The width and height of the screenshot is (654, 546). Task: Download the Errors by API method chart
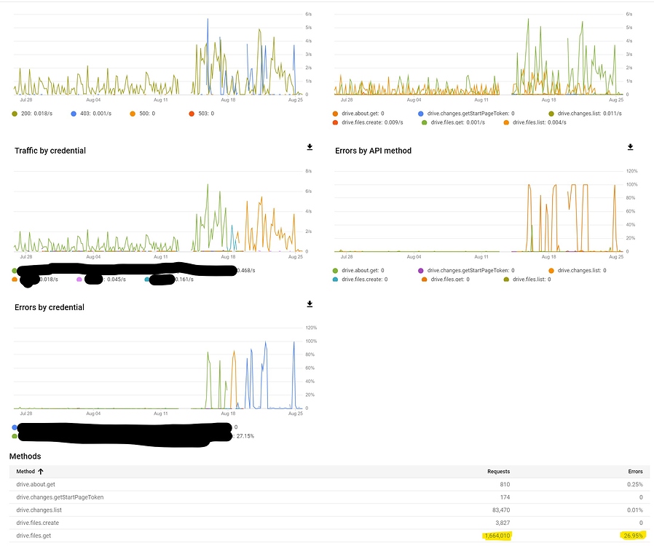click(x=630, y=147)
